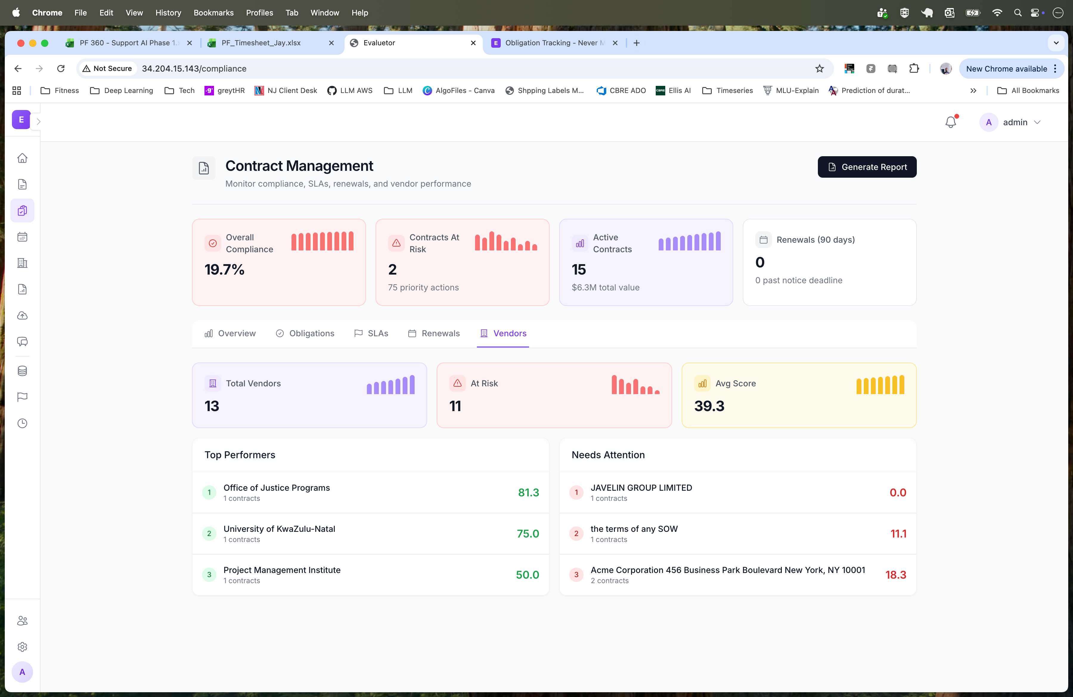
Task: Open the settings gear in sidebar
Action: pos(22,647)
